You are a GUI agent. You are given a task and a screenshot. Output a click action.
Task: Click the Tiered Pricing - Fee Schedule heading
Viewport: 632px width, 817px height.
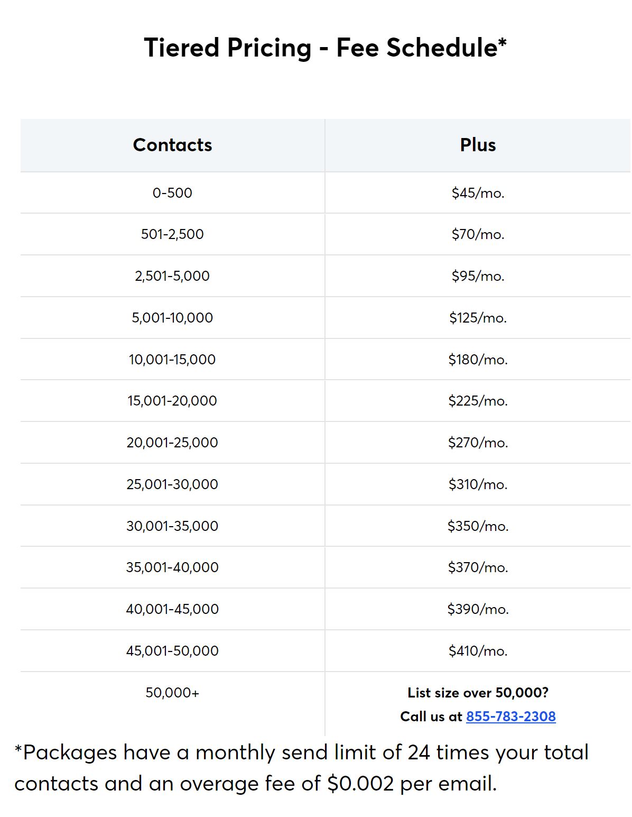click(326, 48)
